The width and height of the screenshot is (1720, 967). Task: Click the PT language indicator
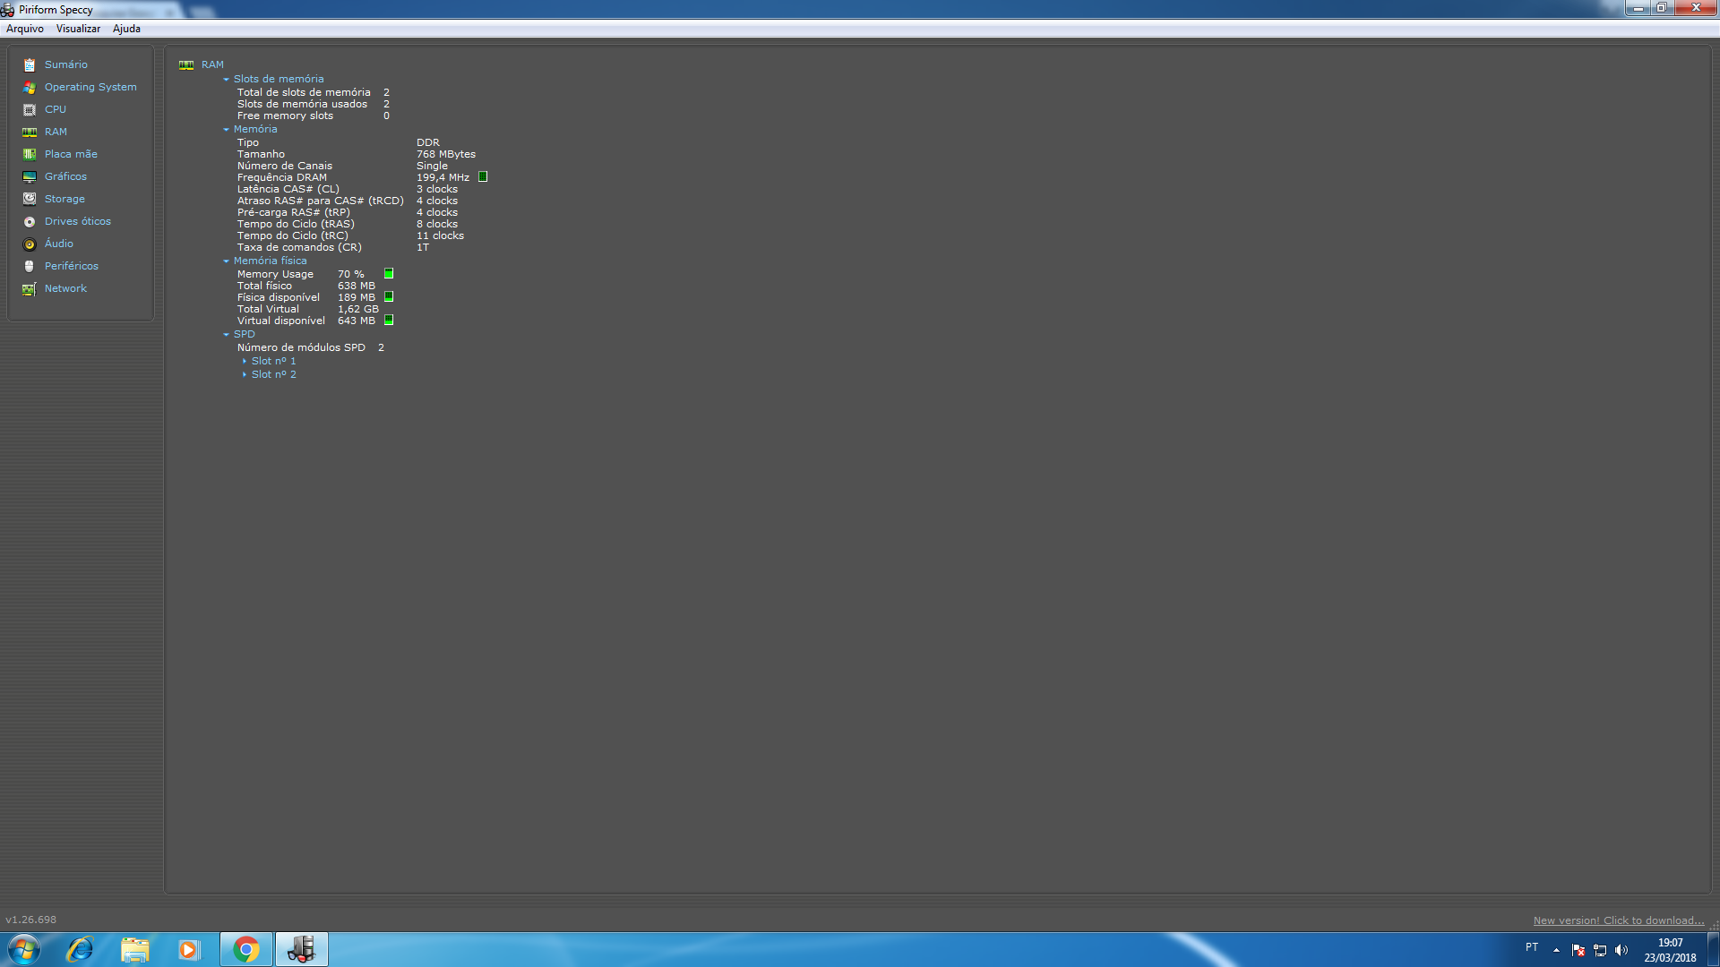point(1532,947)
